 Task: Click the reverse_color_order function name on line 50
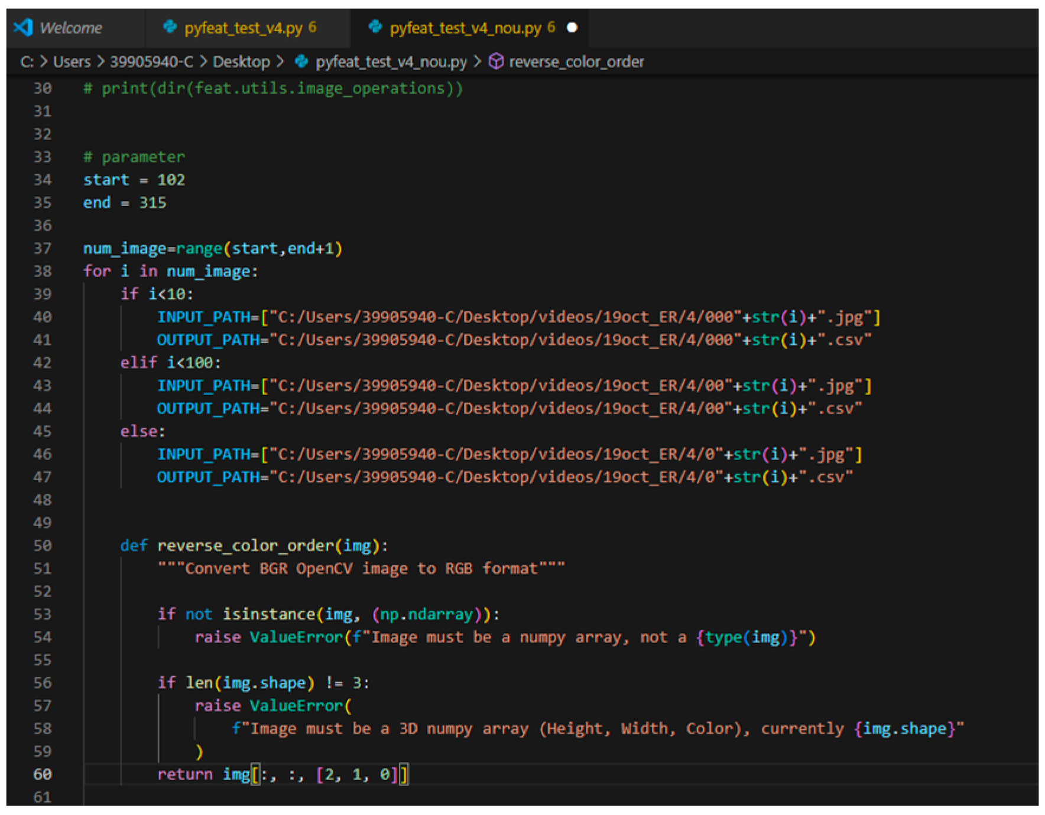tap(245, 545)
